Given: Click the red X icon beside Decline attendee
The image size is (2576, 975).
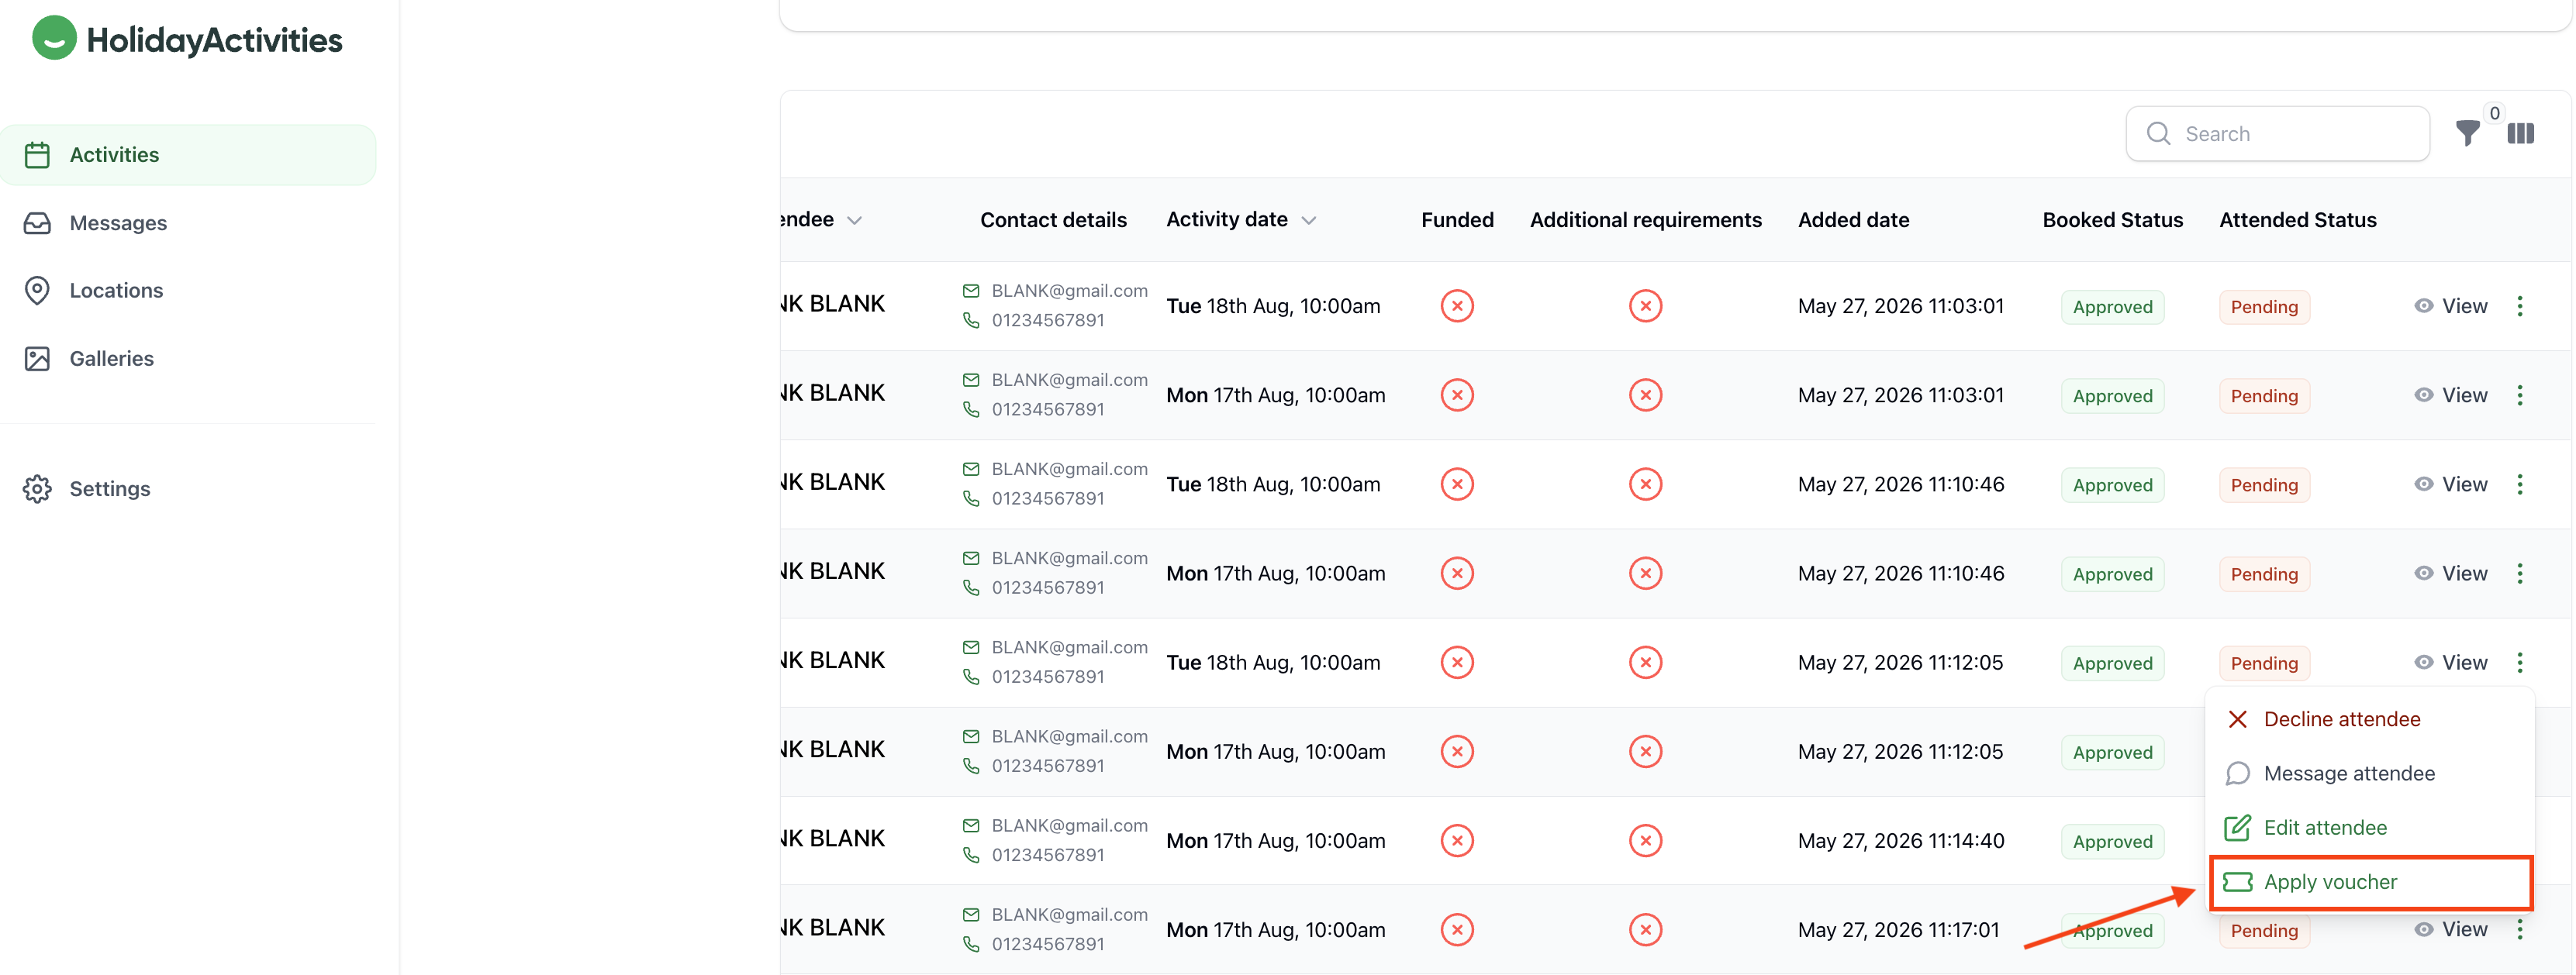Looking at the screenshot, I should click(x=2238, y=719).
